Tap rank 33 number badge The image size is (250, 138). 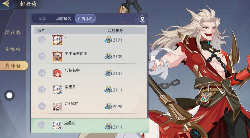point(42,56)
